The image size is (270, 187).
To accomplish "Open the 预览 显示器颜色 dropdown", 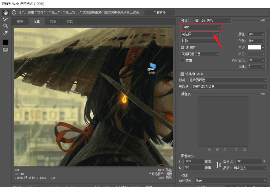I will (x=228, y=80).
